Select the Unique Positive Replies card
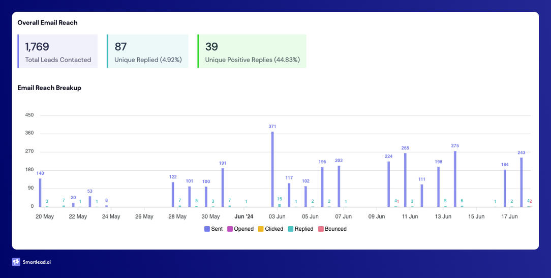This screenshot has width=551, height=278. tap(252, 51)
